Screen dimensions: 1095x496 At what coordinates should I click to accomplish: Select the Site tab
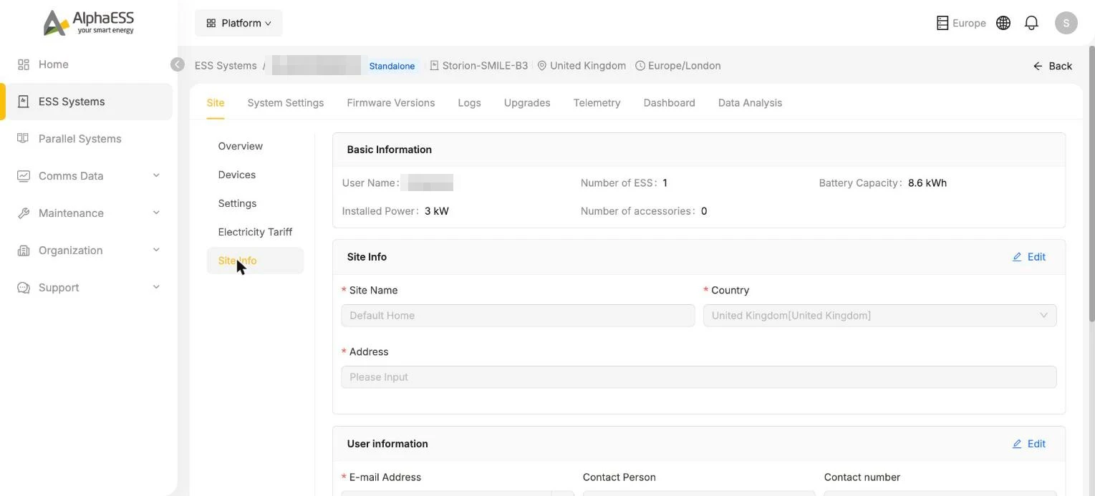click(216, 103)
